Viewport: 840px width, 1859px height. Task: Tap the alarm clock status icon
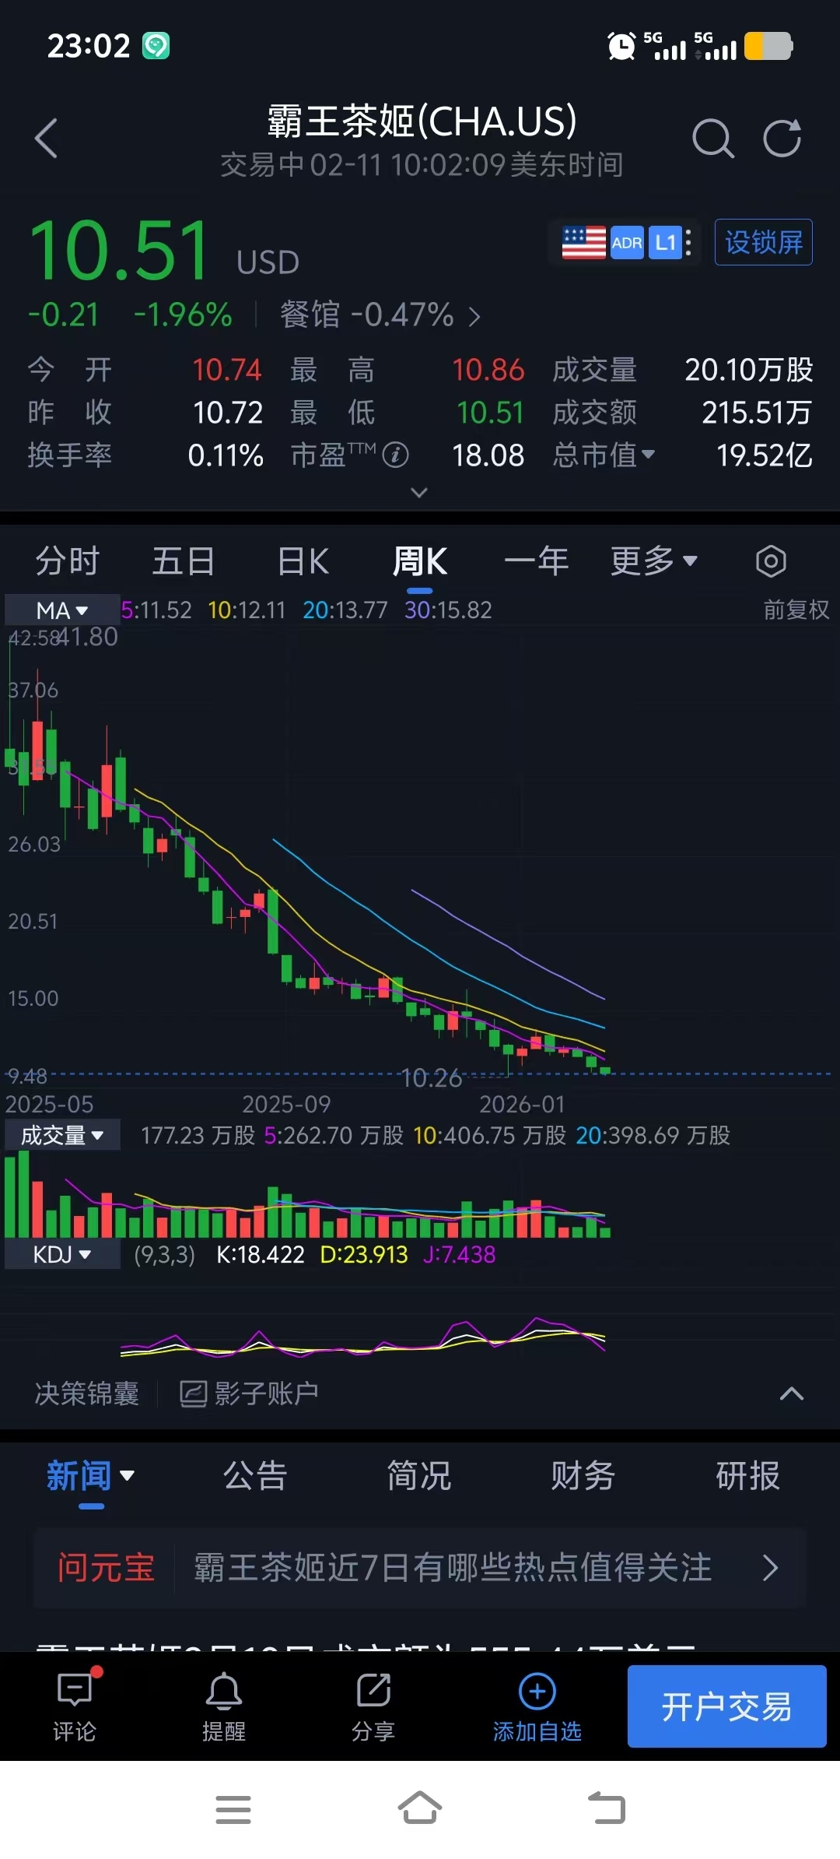tap(621, 46)
